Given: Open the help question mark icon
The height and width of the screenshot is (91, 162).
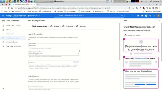Looking at the screenshot, I should coord(150,16).
